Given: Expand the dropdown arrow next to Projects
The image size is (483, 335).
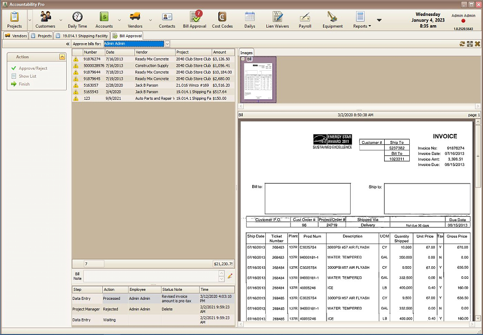Looking at the screenshot, I should (x=29, y=20).
